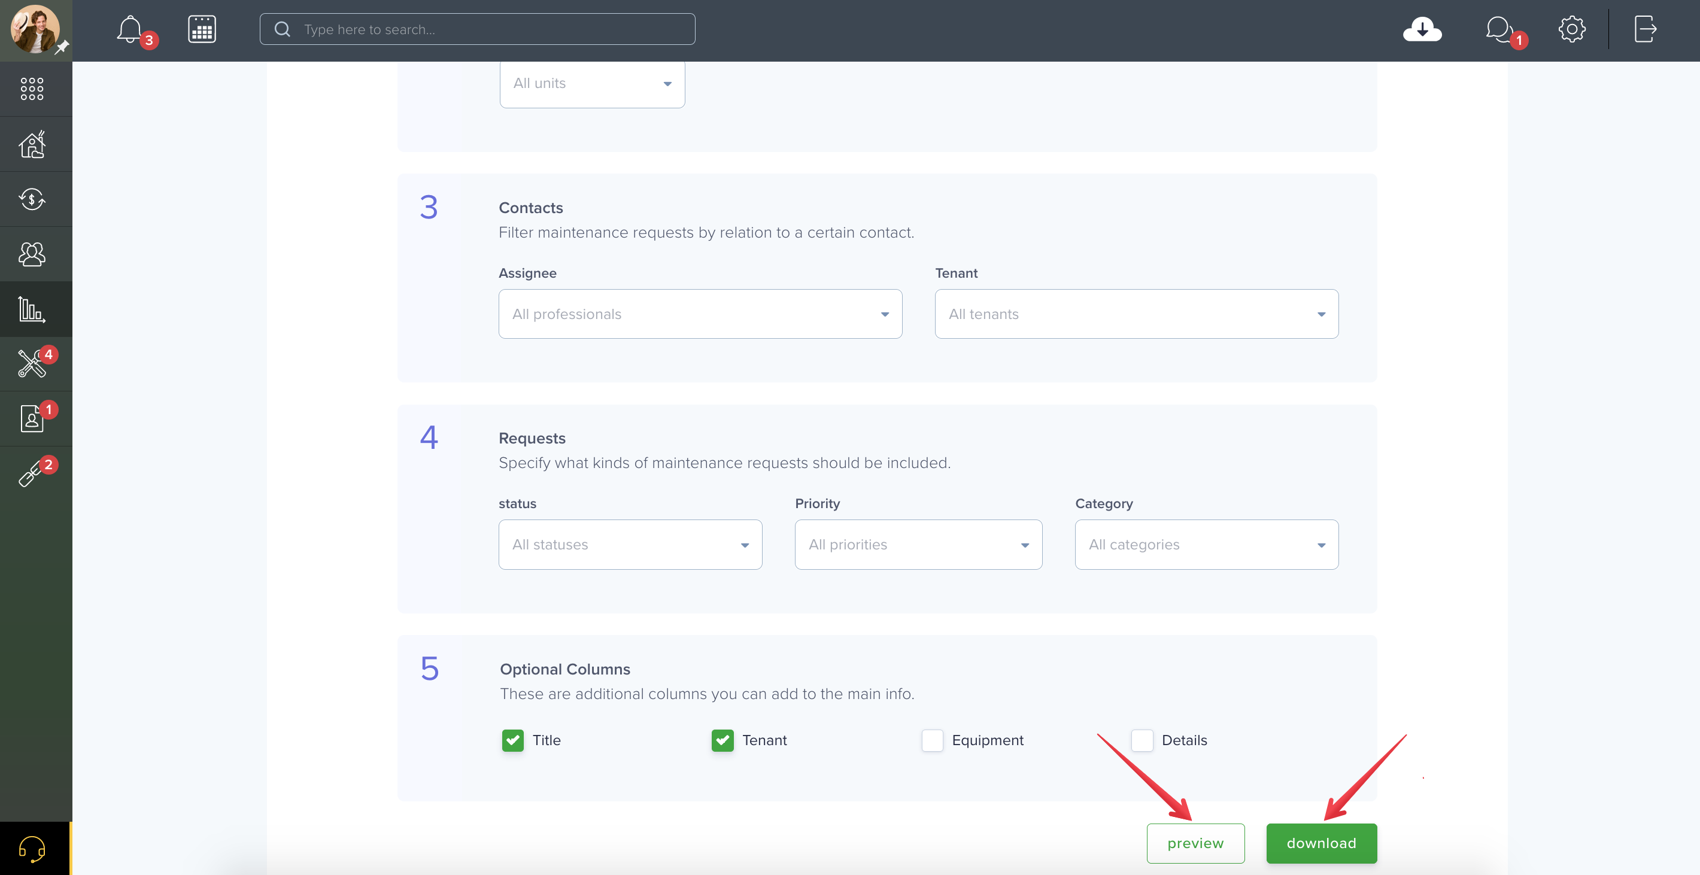Viewport: 1700px width, 875px height.
Task: Check the Details column checkbox
Action: coord(1142,740)
